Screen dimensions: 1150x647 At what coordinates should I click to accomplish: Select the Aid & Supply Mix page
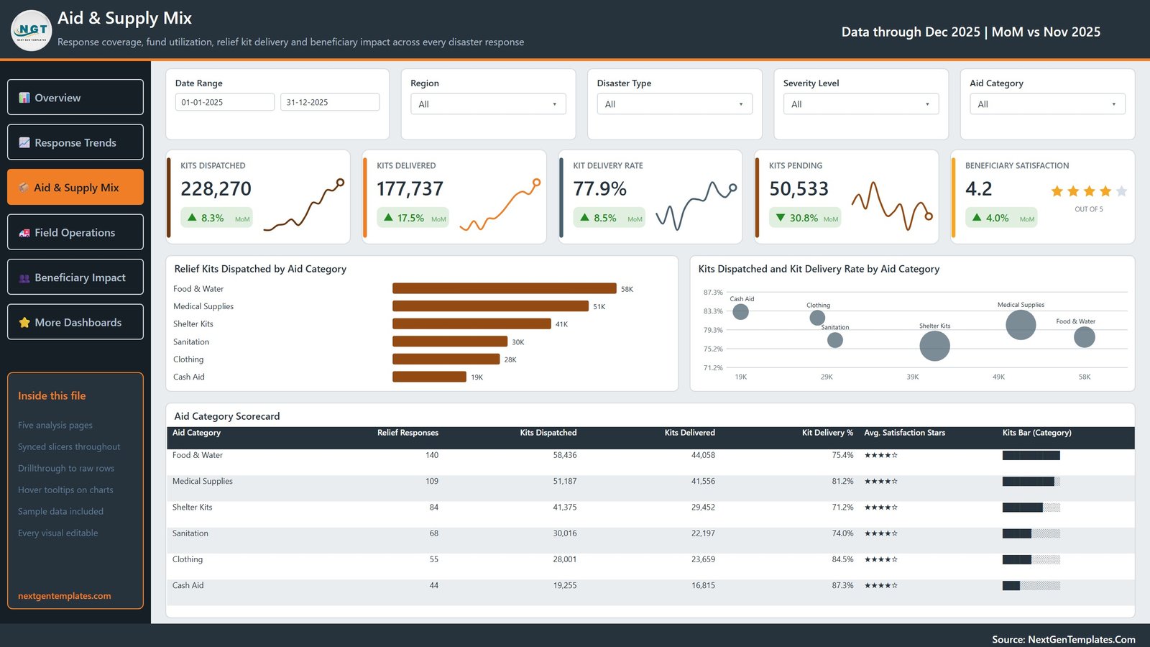tap(75, 187)
